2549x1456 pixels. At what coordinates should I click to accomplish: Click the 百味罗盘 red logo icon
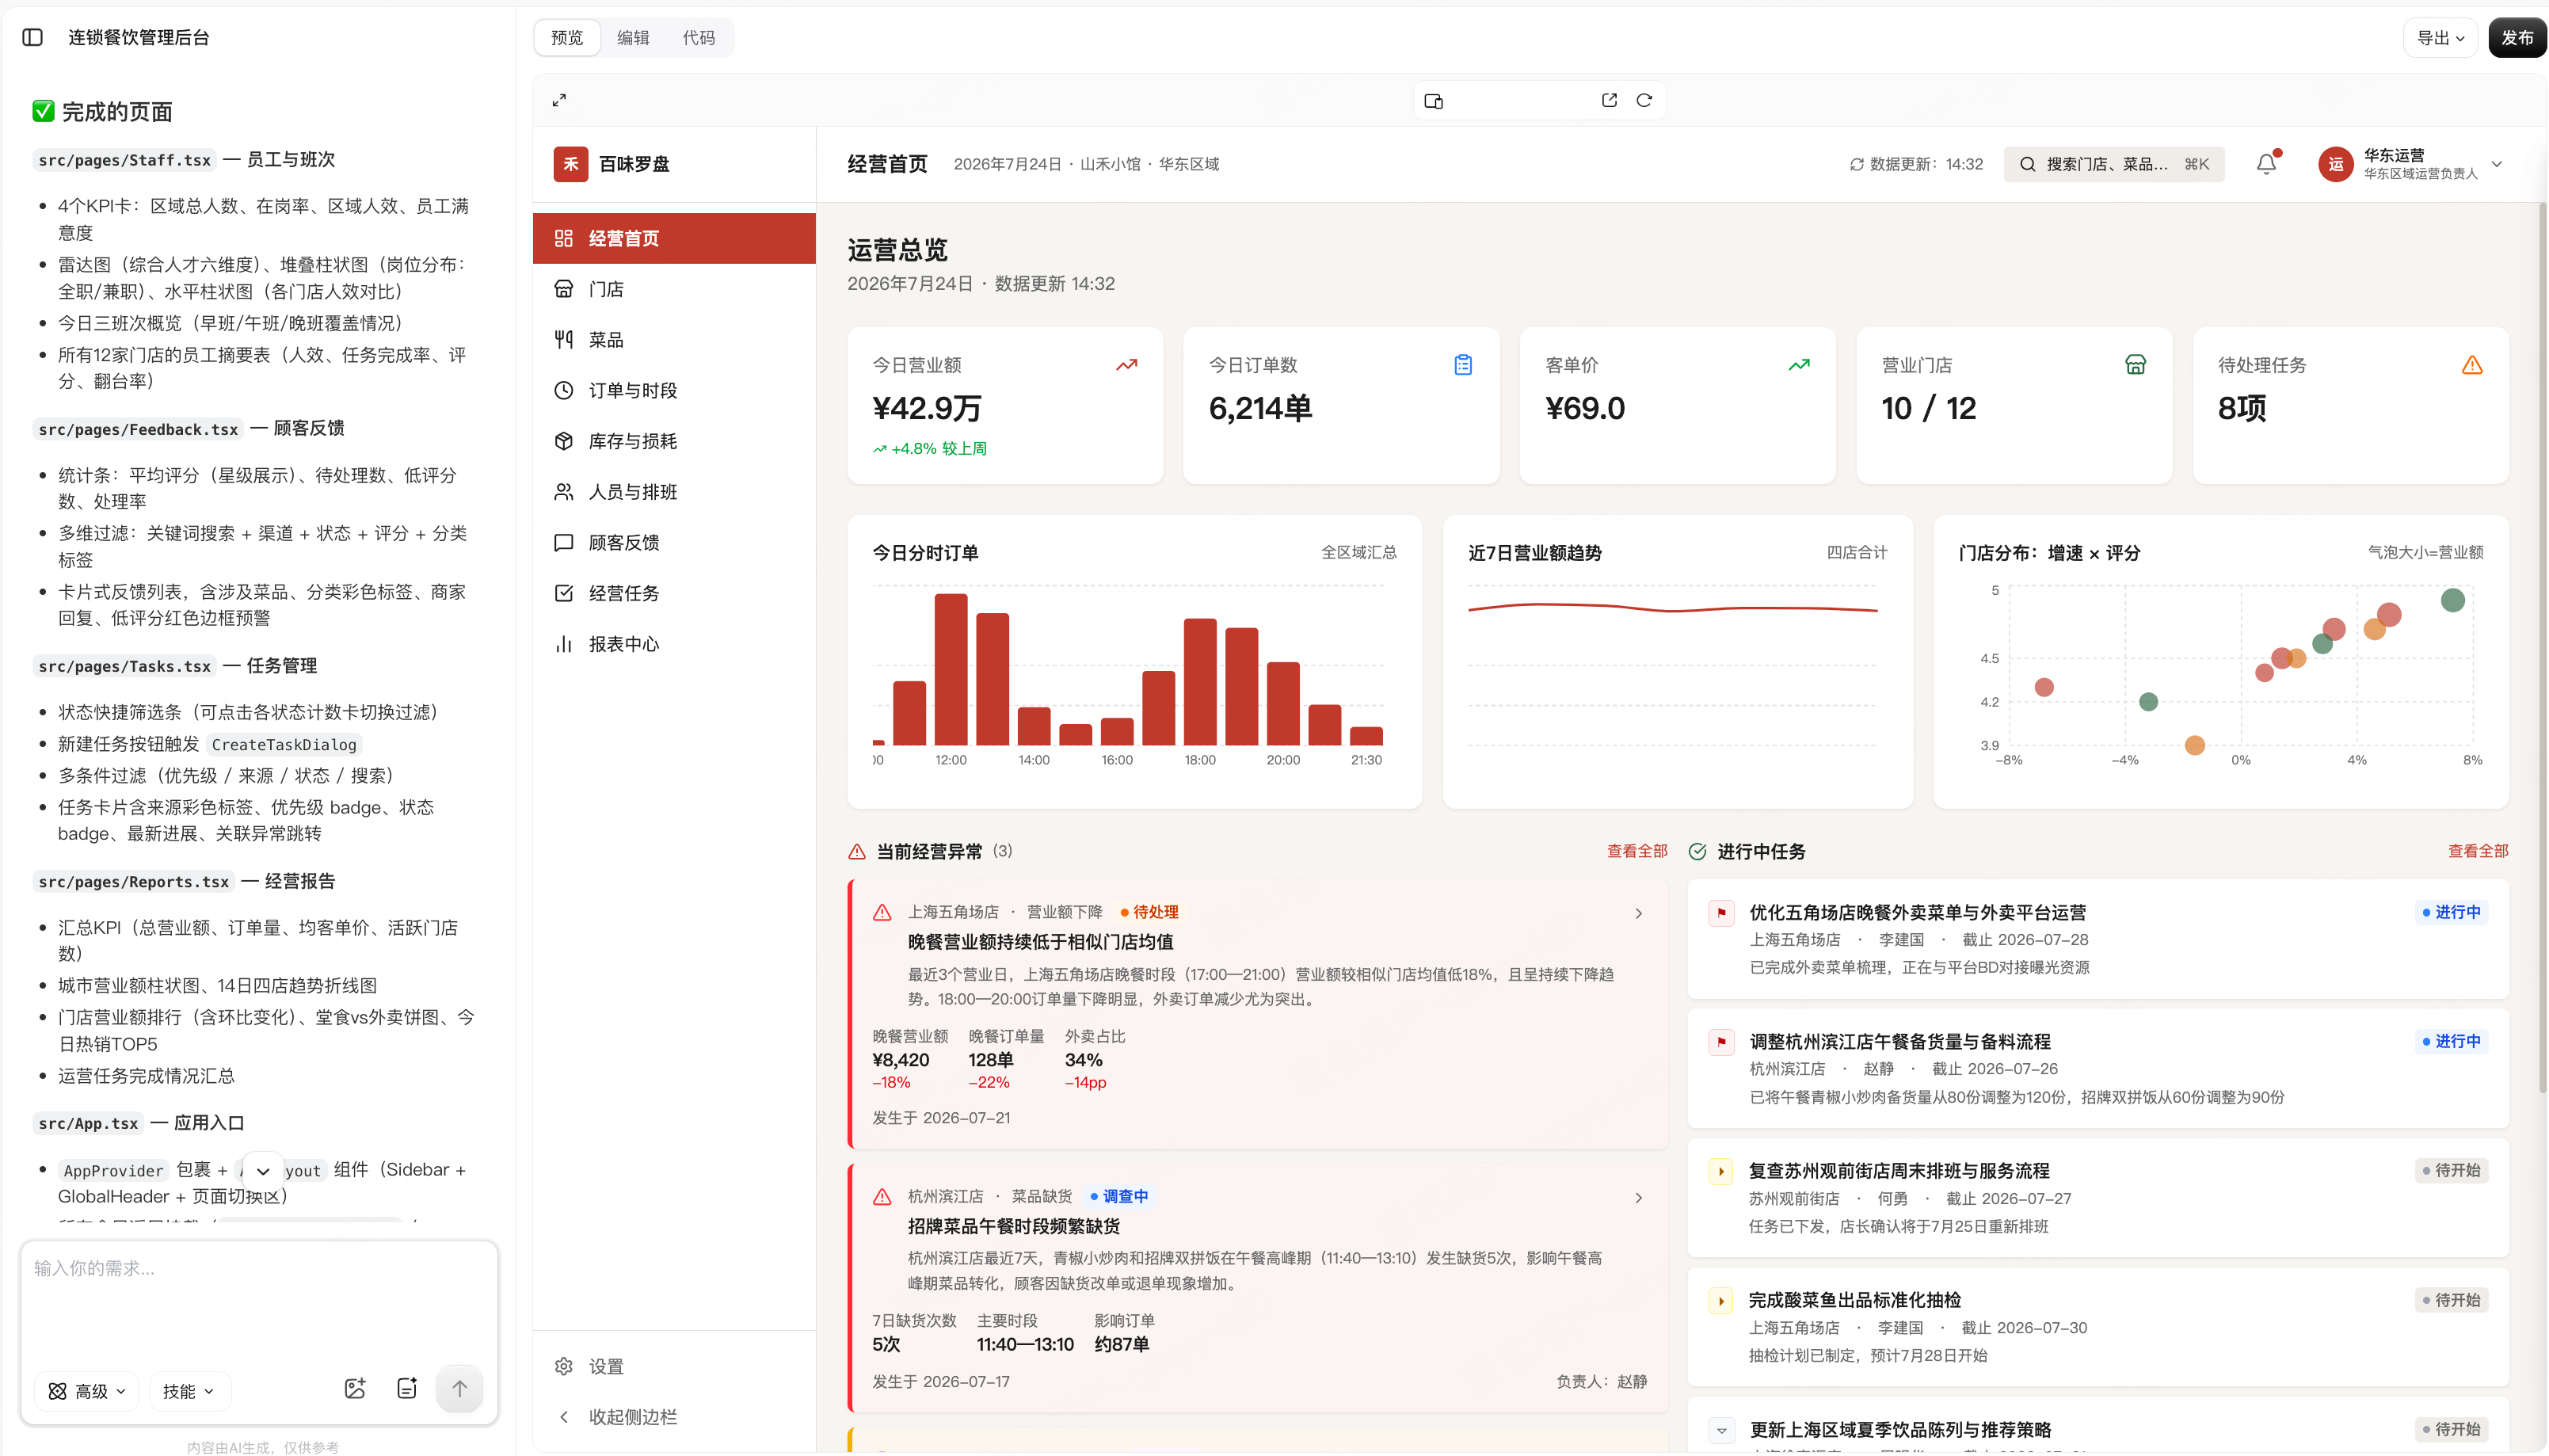click(571, 164)
